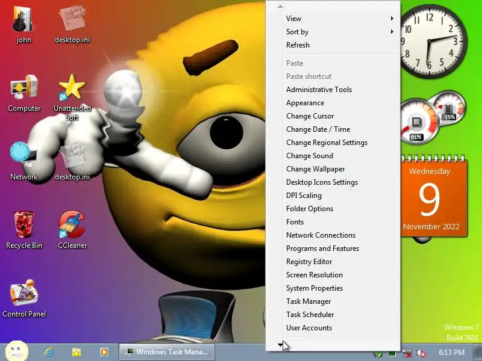This screenshot has height=361, width=482.
Task: Expand the Sort by submenu arrow
Action: [x=392, y=32]
